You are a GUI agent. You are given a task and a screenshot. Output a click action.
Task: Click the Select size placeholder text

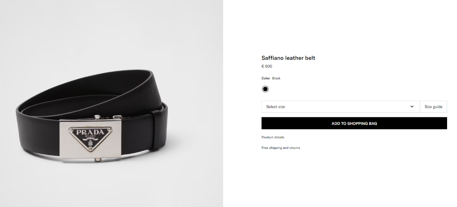[275, 107]
